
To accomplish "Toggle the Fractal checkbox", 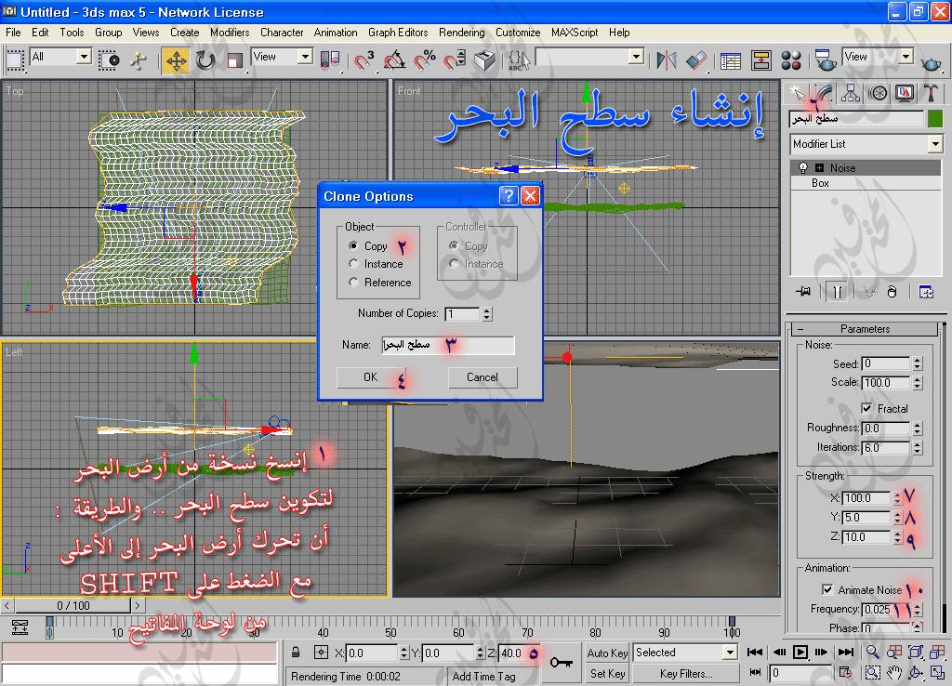I will [866, 409].
